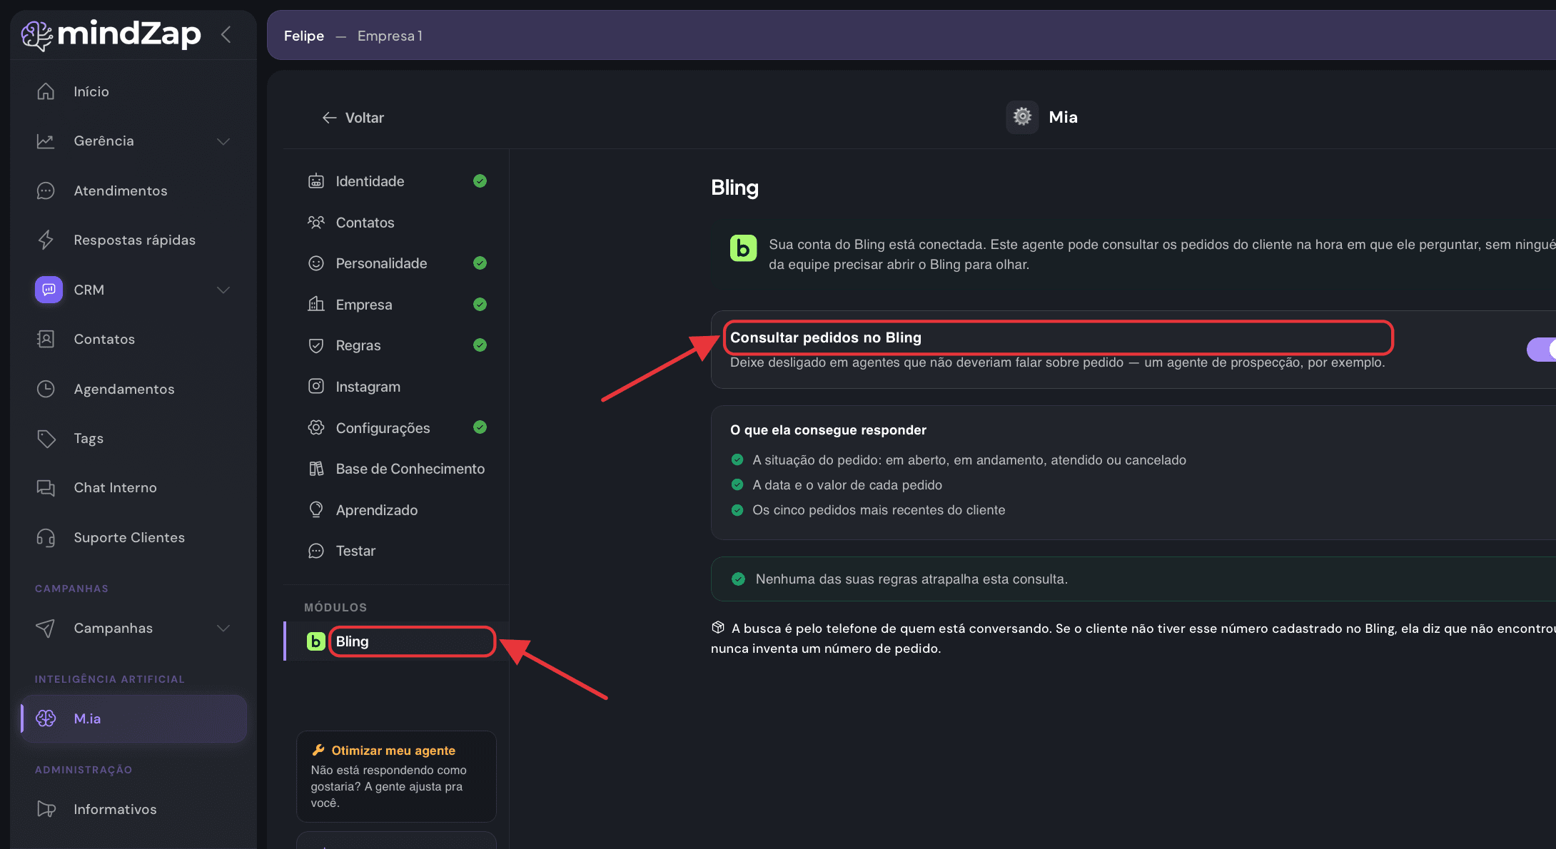The image size is (1556, 849).
Task: Collapse the sidebar with the left chevron
Action: (x=226, y=34)
